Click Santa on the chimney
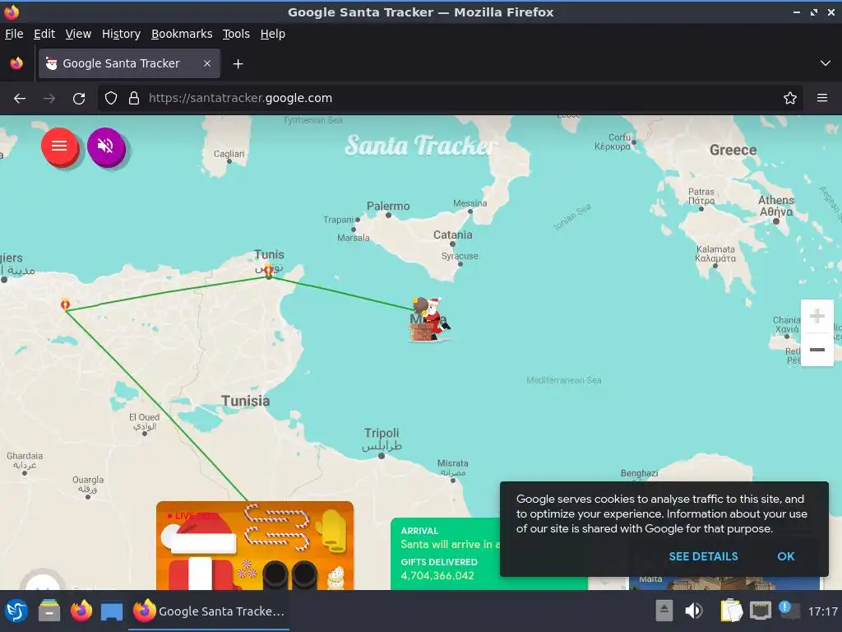The image size is (842, 632). point(429,318)
